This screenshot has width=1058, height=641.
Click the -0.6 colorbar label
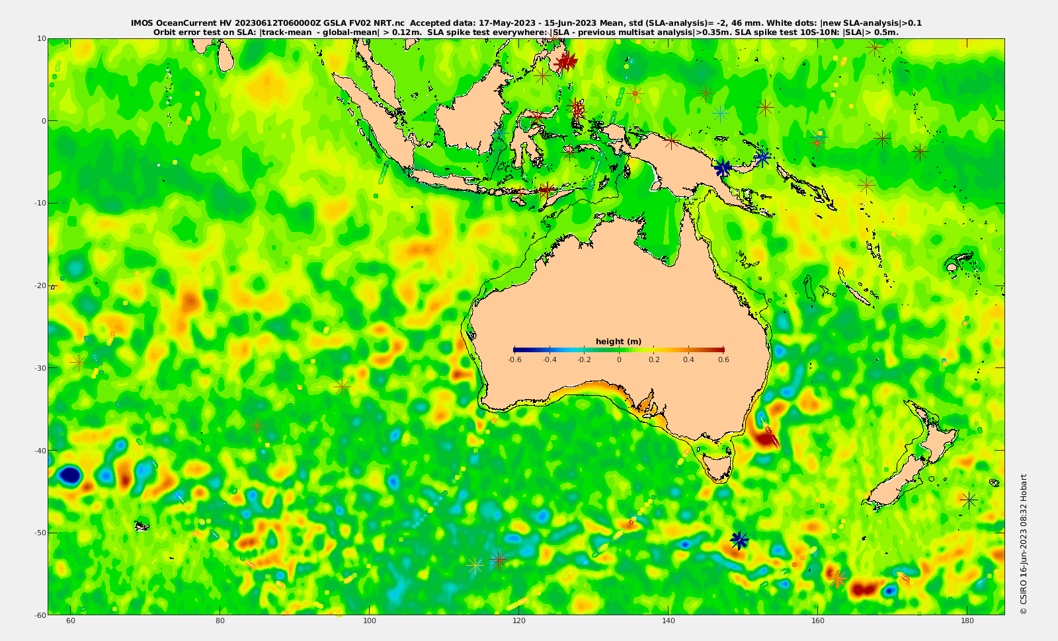pos(514,359)
